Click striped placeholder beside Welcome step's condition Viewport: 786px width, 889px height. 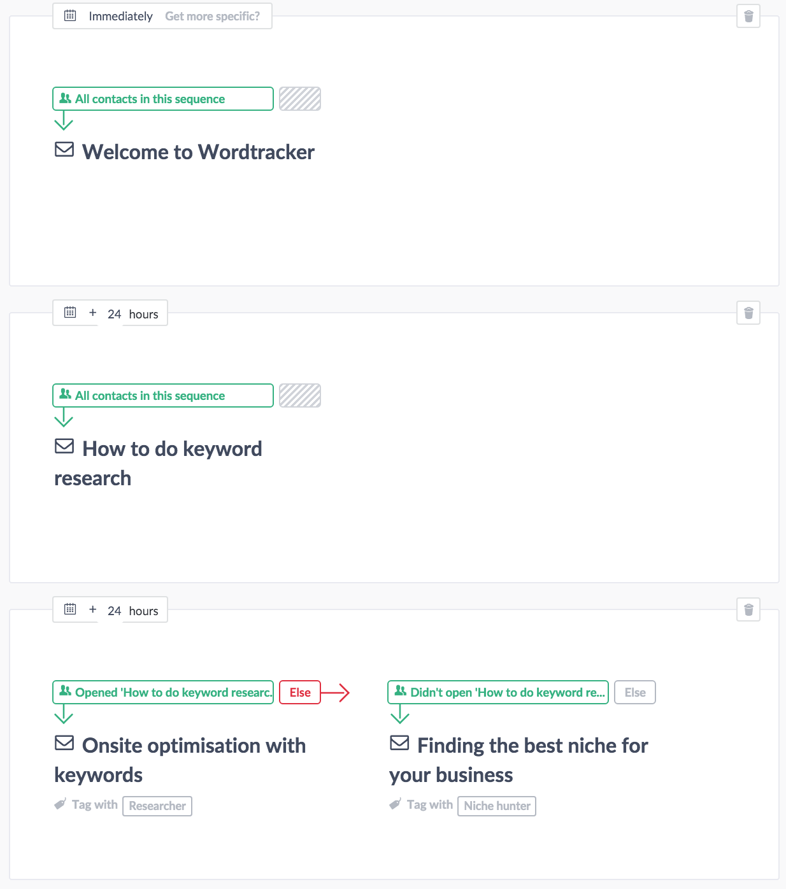pyautogui.click(x=300, y=99)
